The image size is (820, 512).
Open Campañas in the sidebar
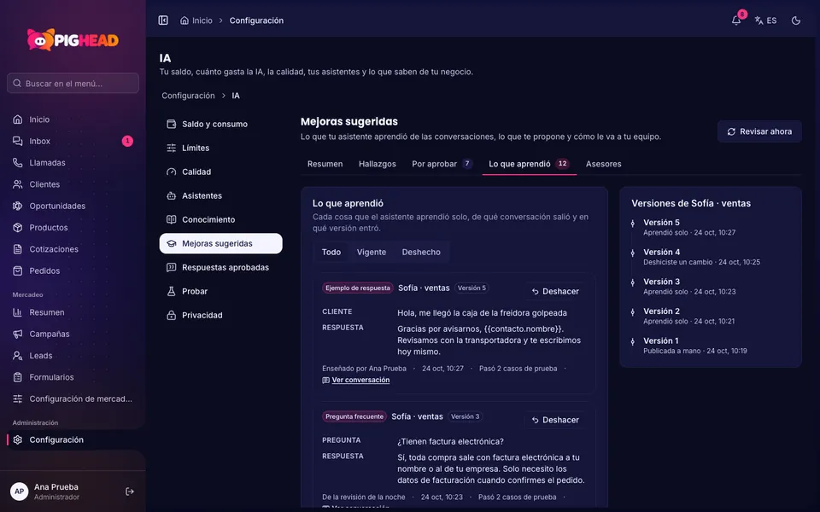(x=73, y=334)
